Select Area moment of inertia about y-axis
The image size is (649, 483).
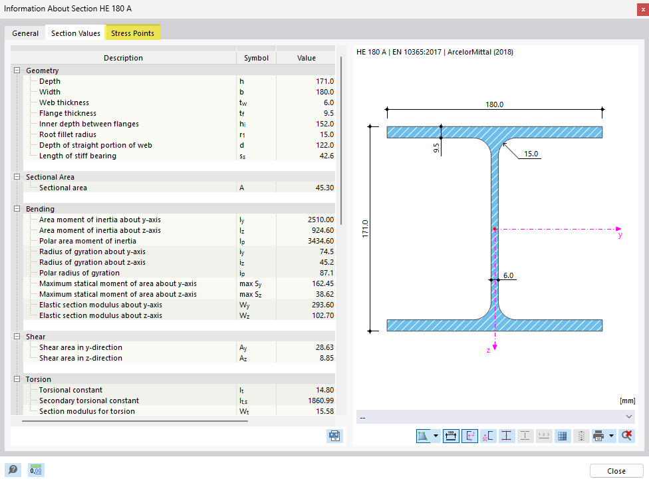click(x=179, y=220)
